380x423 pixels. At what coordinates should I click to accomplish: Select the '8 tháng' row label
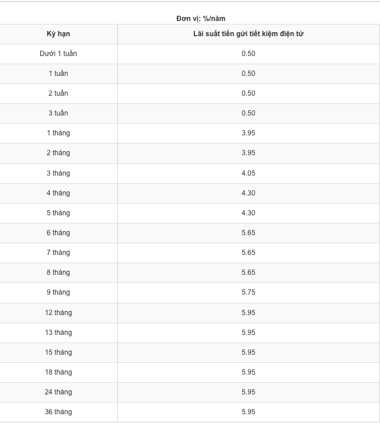click(x=58, y=272)
